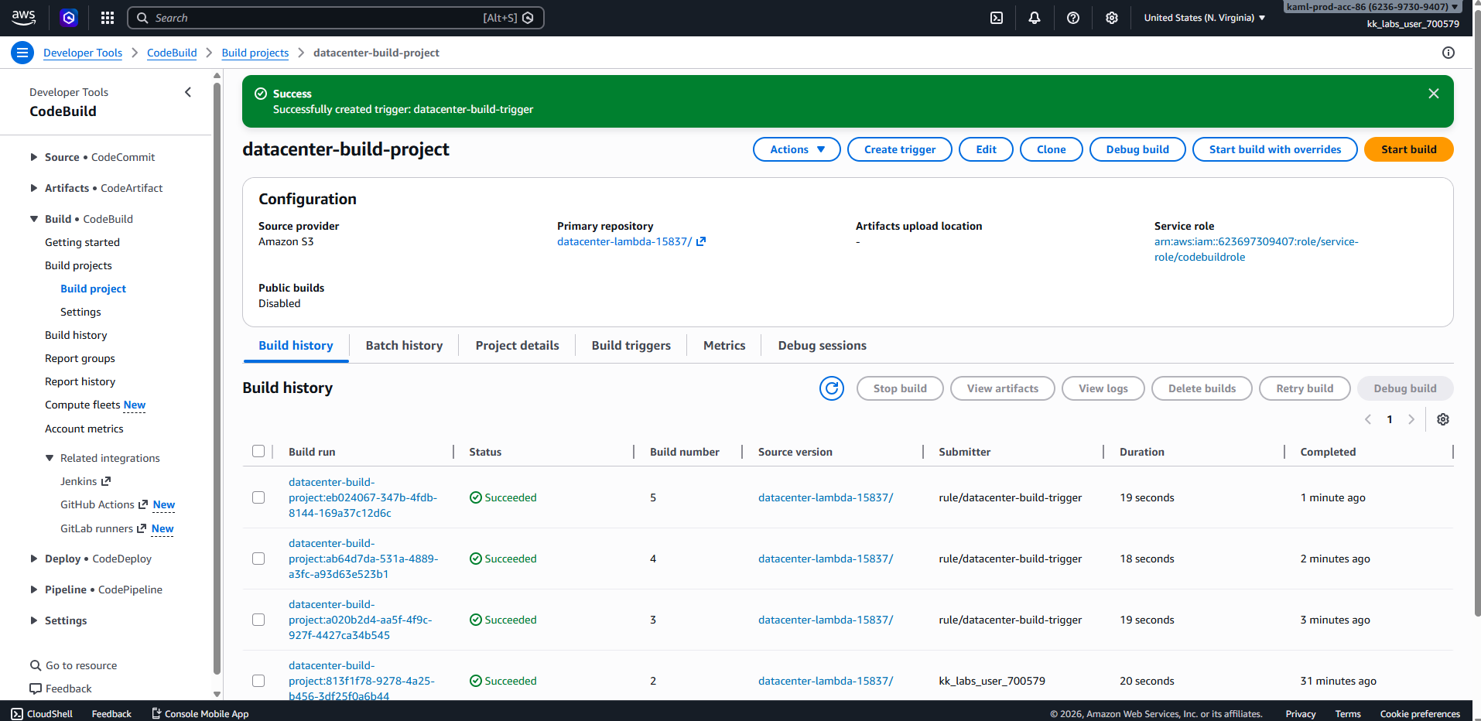Expand the Deploy CodeDeploy section
The image size is (1481, 721).
34,559
